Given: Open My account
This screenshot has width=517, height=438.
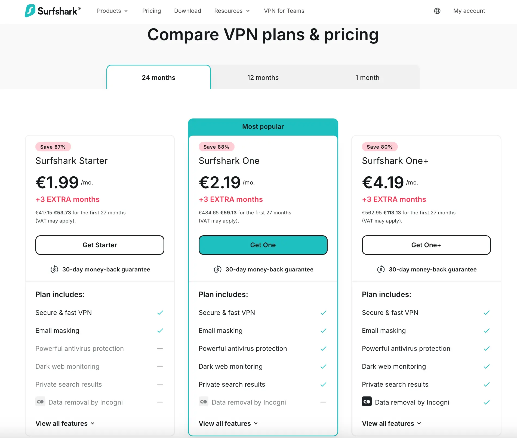Looking at the screenshot, I should coord(469,11).
